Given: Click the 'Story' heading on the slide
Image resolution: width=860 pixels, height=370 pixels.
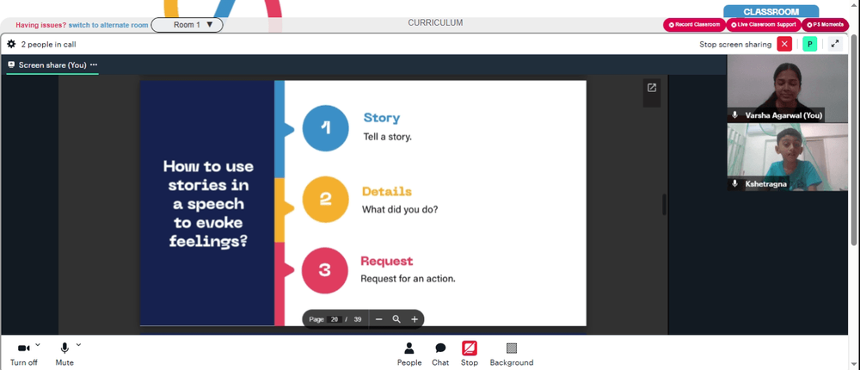Looking at the screenshot, I should click(x=382, y=118).
